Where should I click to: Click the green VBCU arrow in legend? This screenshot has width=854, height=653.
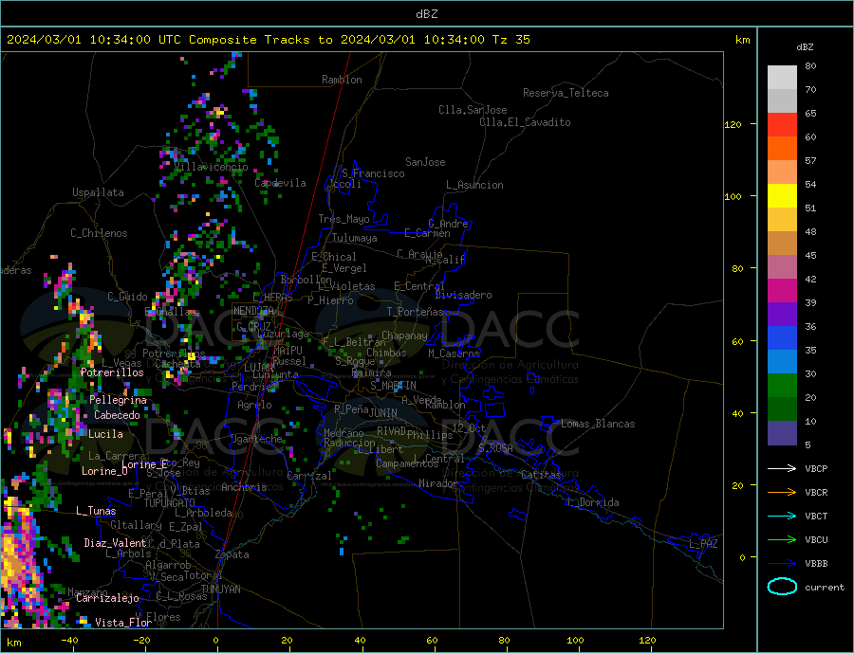coord(782,540)
